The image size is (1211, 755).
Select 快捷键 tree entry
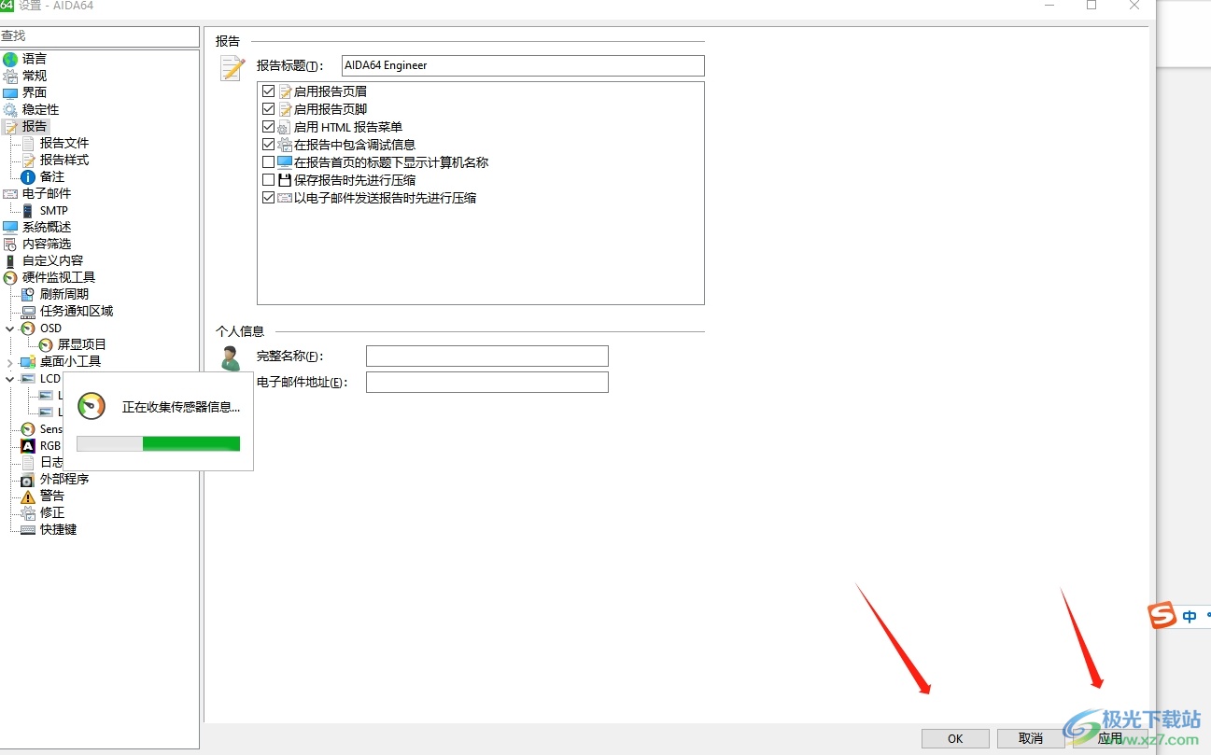click(x=59, y=529)
